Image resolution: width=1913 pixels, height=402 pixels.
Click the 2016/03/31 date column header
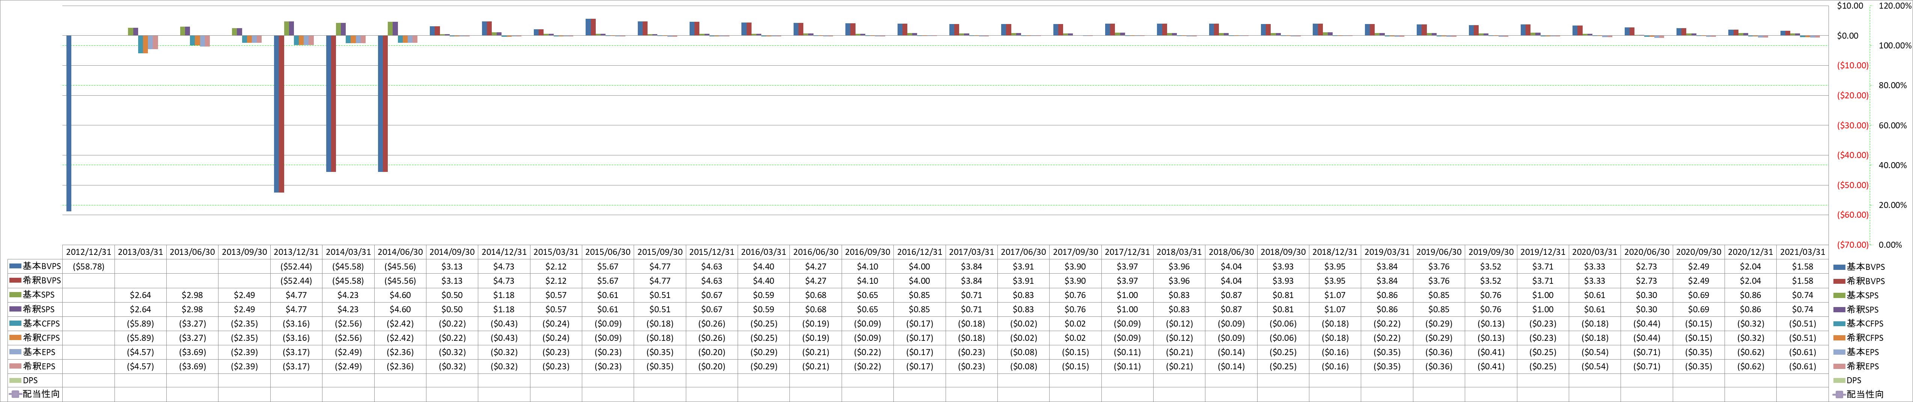(764, 252)
